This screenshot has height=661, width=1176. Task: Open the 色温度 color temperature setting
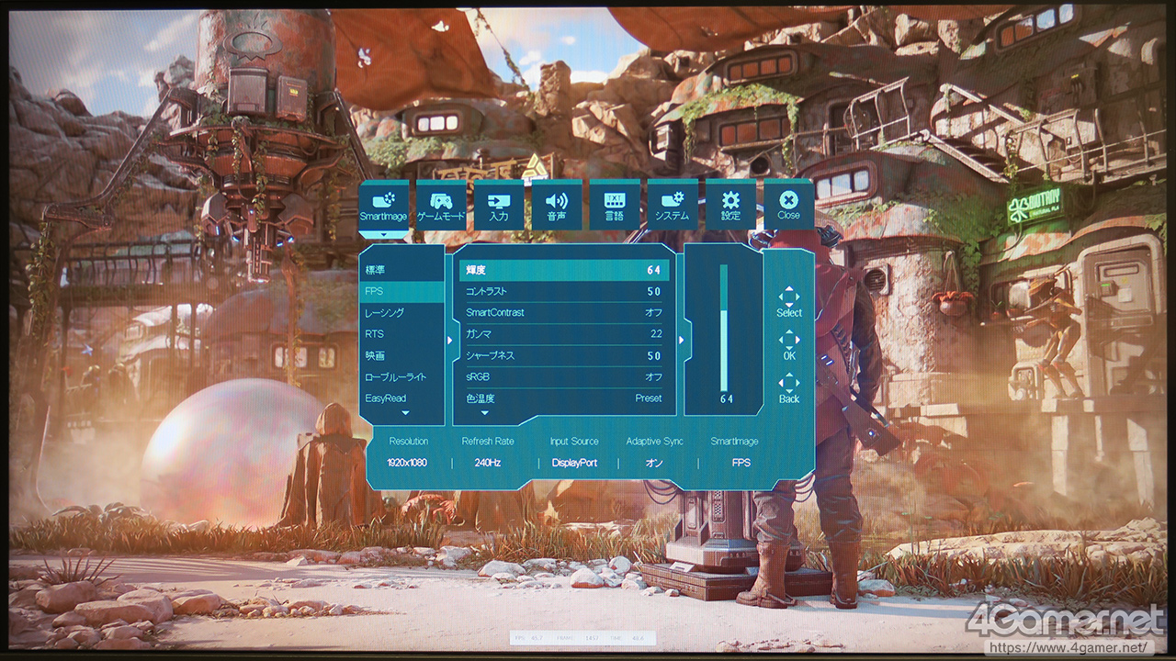tap(564, 398)
